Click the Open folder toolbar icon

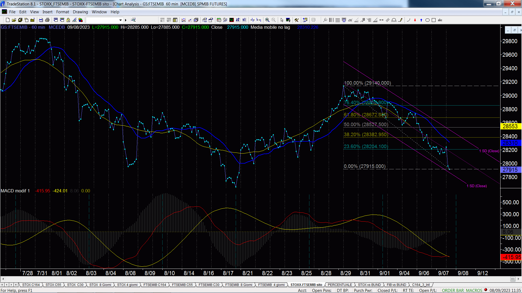14,20
